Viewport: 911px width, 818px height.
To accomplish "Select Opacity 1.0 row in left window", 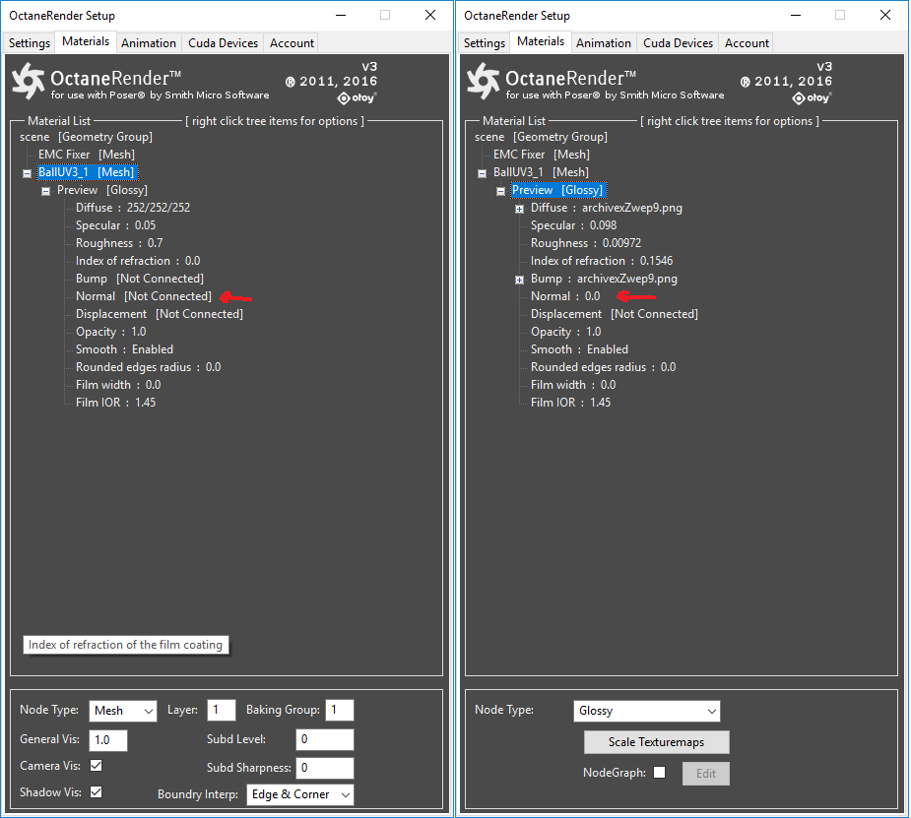I will click(x=111, y=332).
